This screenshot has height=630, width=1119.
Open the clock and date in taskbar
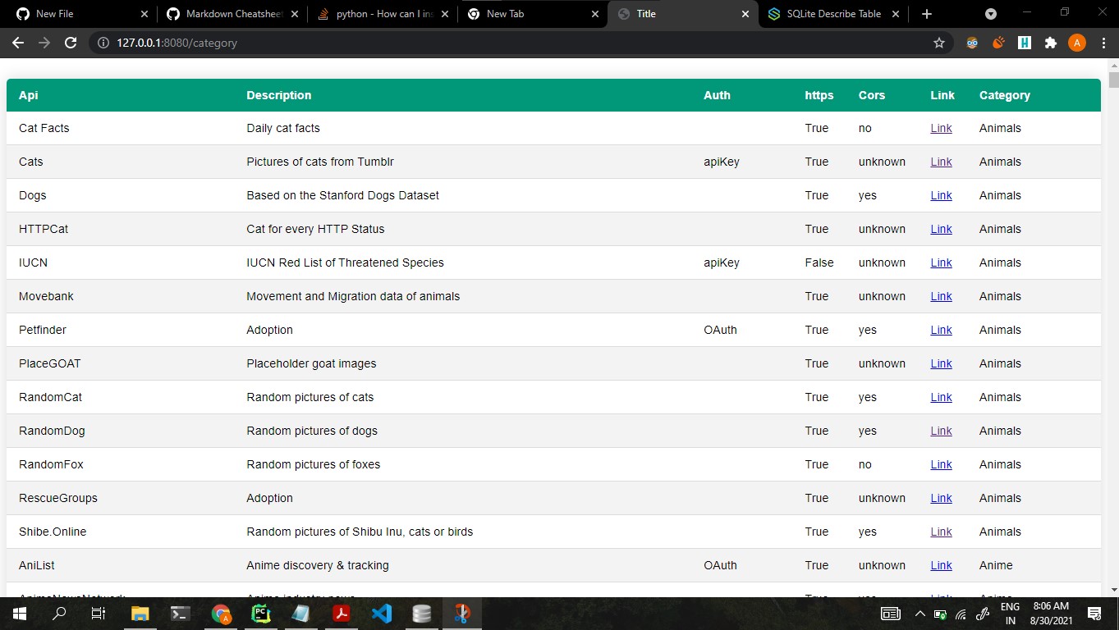1051,613
